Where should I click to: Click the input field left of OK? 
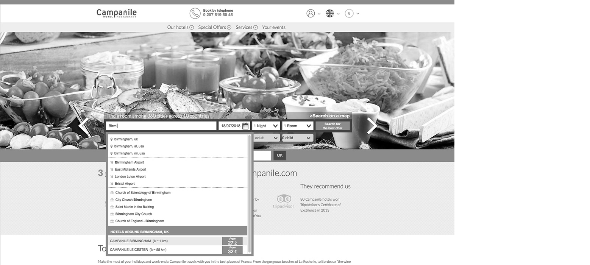coord(262,155)
